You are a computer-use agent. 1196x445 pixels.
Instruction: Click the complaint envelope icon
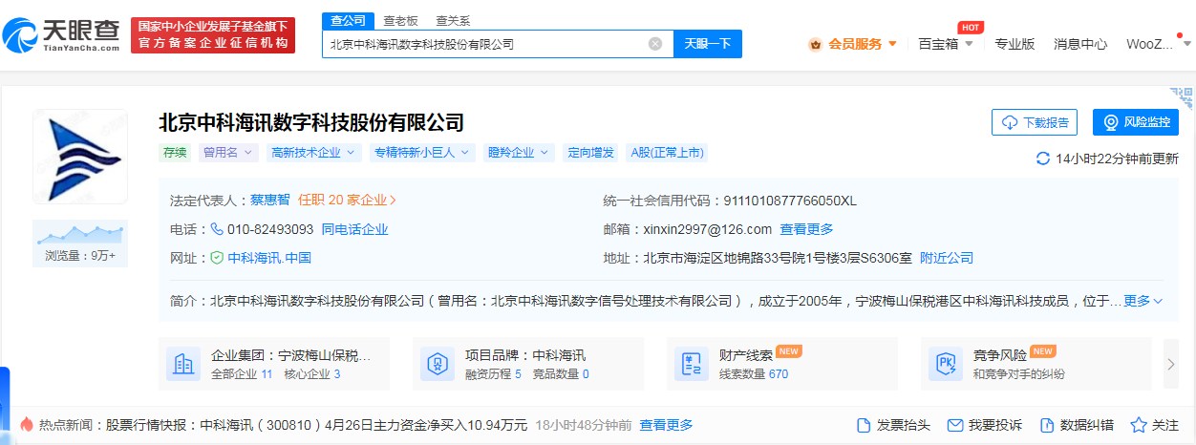coord(954,425)
